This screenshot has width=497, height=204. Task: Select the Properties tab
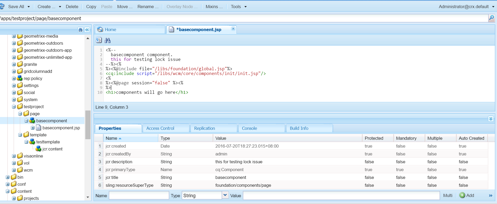click(118, 128)
